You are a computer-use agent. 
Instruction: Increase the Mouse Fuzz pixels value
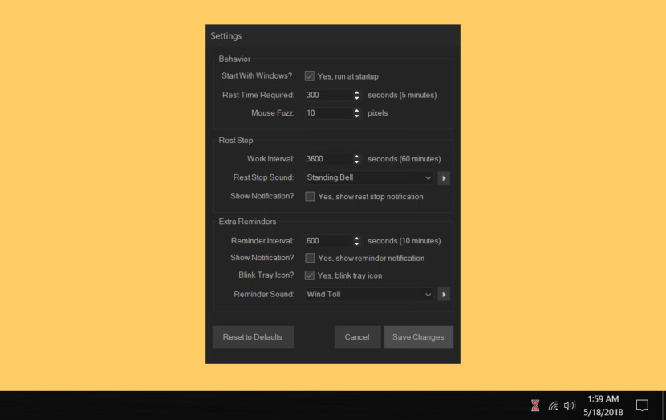coord(357,111)
